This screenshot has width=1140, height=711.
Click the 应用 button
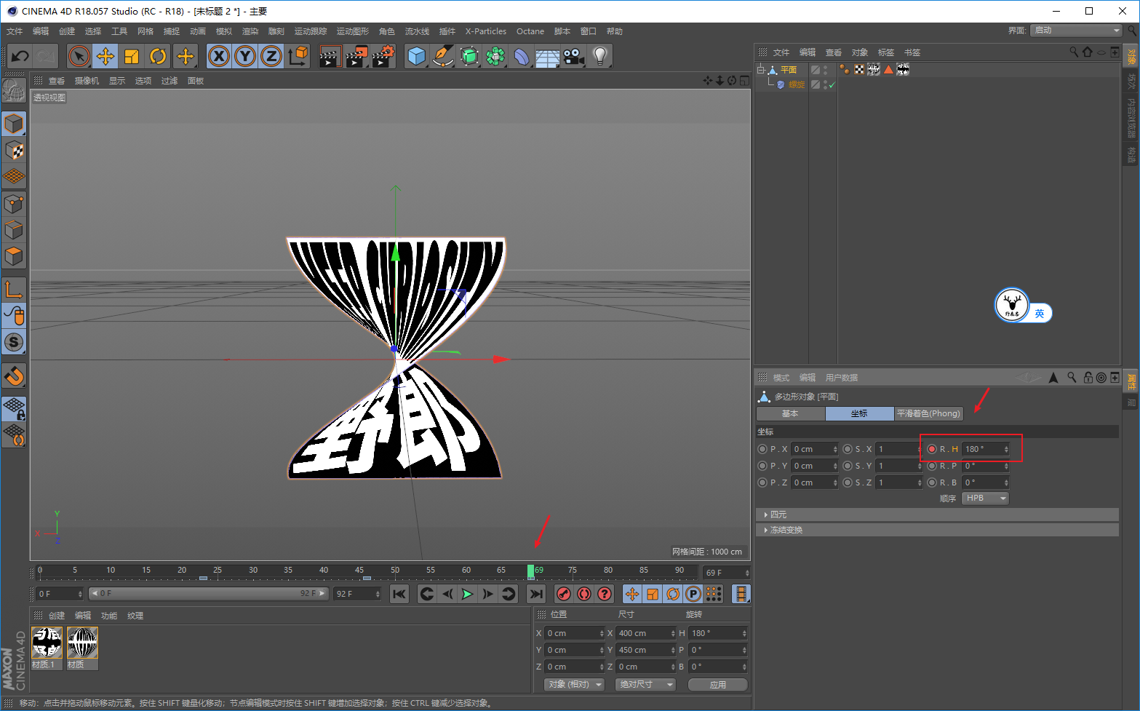pyautogui.click(x=718, y=685)
